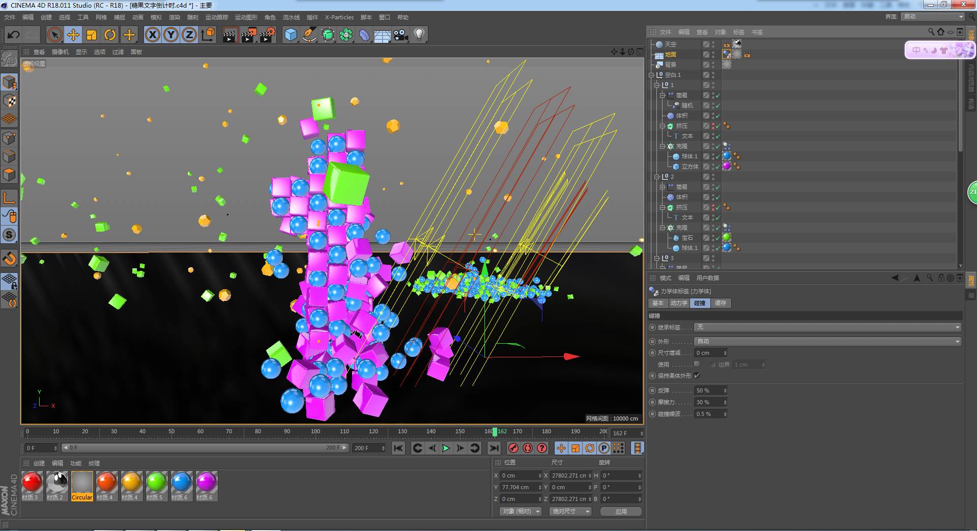Toggle X-axis lock
The width and height of the screenshot is (977, 531).
[x=152, y=35]
